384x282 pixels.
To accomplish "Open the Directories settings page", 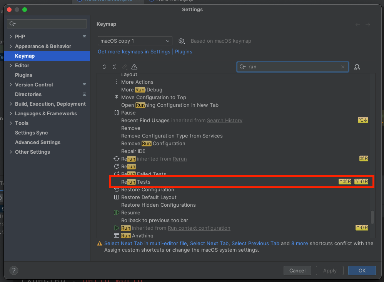I will coord(47,94).
